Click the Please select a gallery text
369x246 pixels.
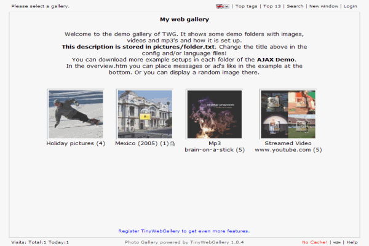[x=40, y=6]
